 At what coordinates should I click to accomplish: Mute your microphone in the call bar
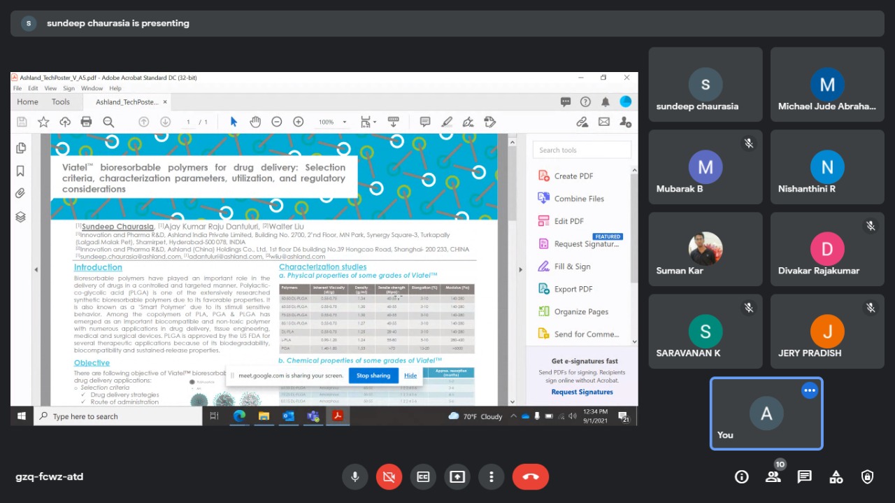(x=355, y=477)
